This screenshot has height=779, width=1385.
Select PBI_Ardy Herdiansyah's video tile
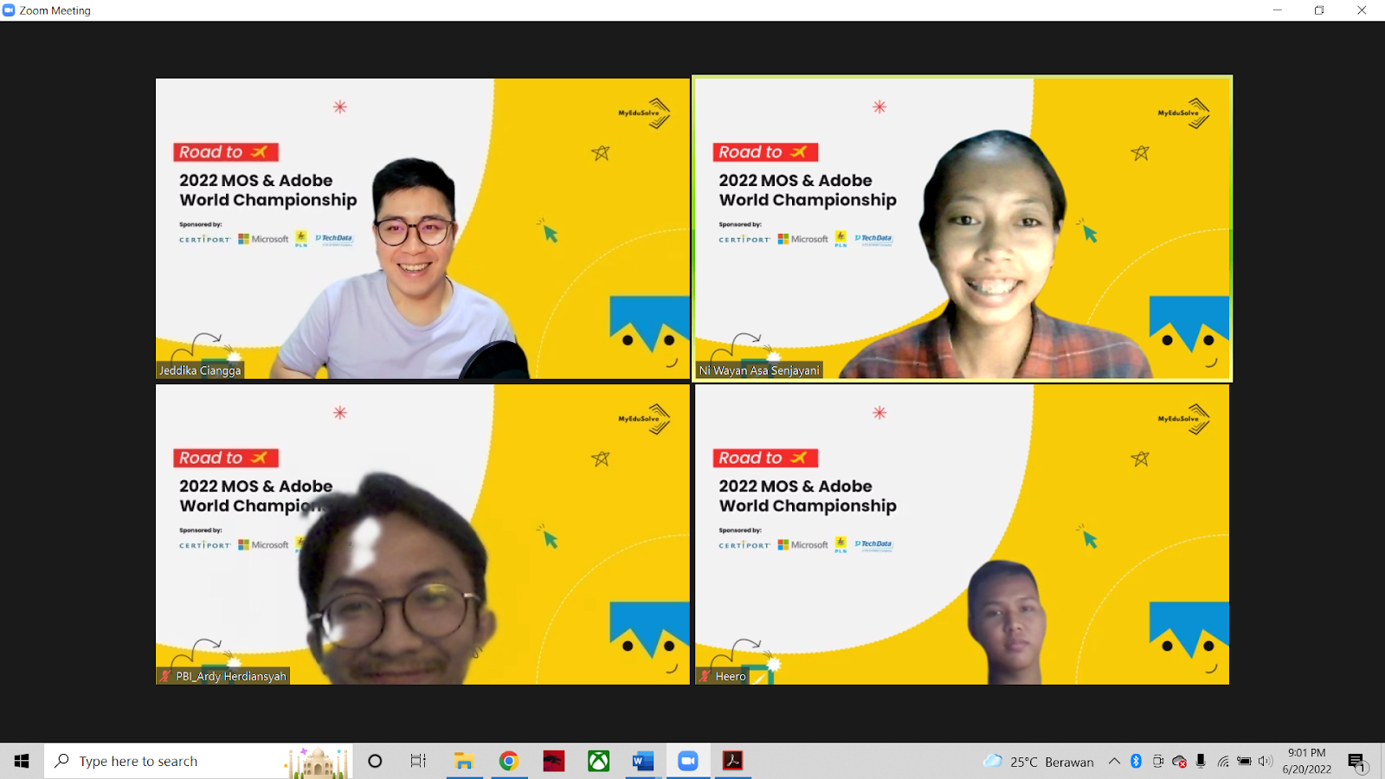tap(422, 534)
